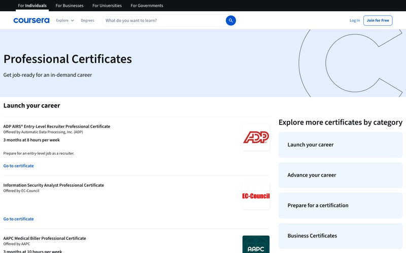Image resolution: width=406 pixels, height=253 pixels.
Task: Switch to the For Universities tab
Action: click(x=107, y=6)
